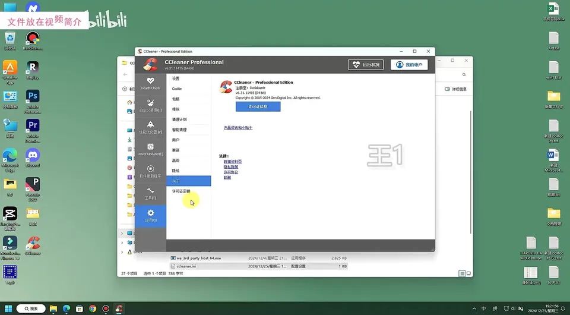Select ccleaner.ini file in Explorer
This screenshot has height=315, width=570.
[x=259, y=266]
